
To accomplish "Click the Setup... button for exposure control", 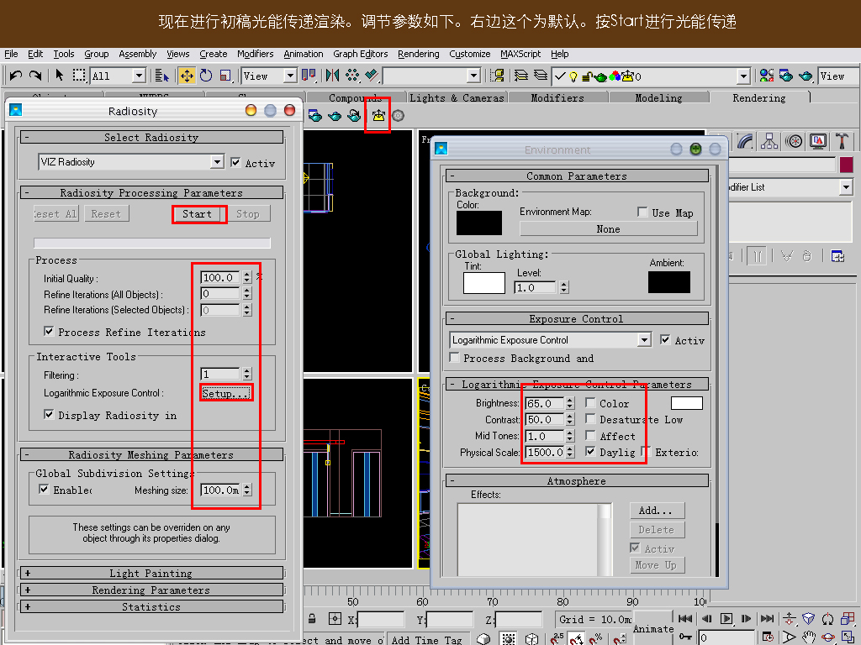I will [x=225, y=393].
